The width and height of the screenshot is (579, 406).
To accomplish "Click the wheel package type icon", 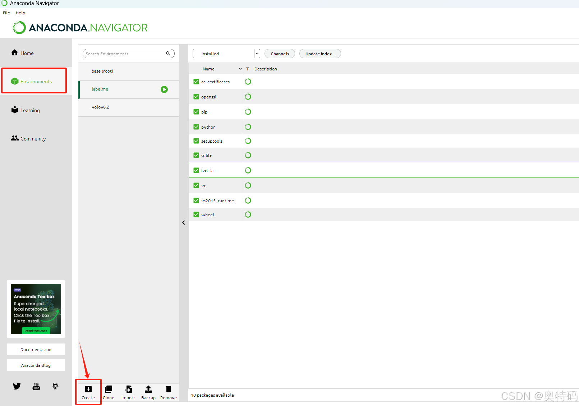I will (248, 214).
